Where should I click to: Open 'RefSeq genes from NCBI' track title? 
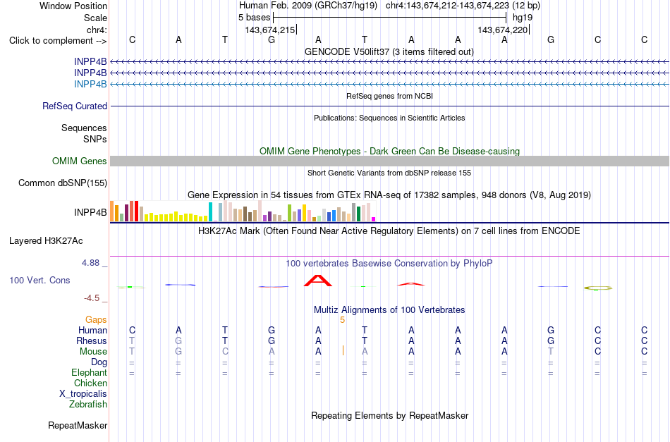coord(390,96)
